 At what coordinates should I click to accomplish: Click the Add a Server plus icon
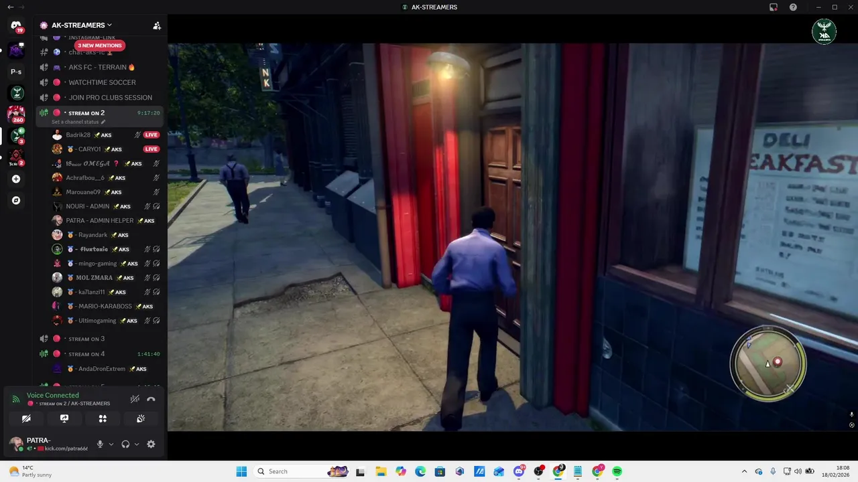tap(16, 179)
